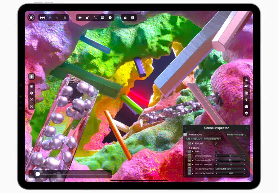This screenshot has height=193, width=278.
Task: Tap the circular record button at top left
Action: (31, 17)
